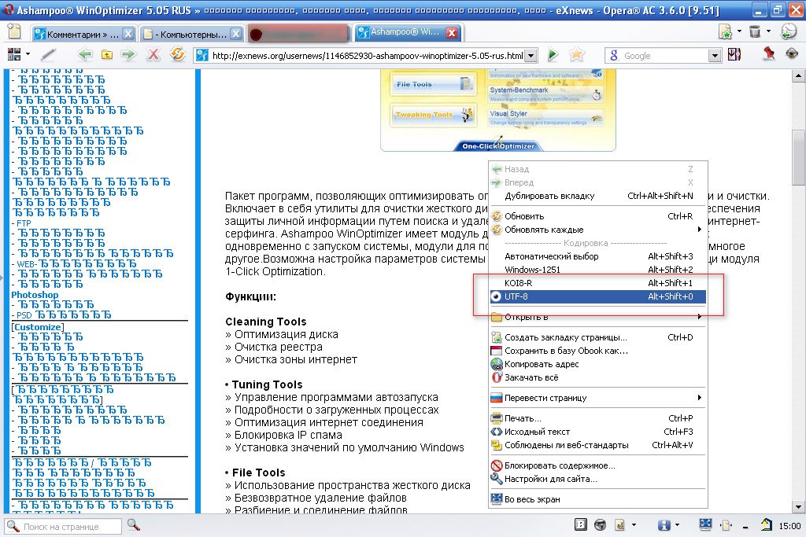Click the find-next magnifier in status bar
This screenshot has width=806, height=537.
(134, 525)
